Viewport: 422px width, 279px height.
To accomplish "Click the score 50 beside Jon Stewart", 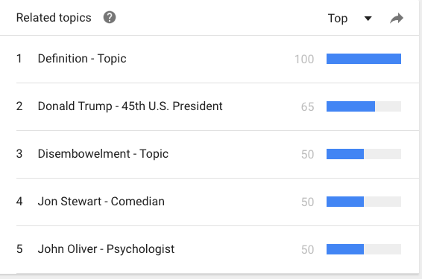I will coord(308,202).
